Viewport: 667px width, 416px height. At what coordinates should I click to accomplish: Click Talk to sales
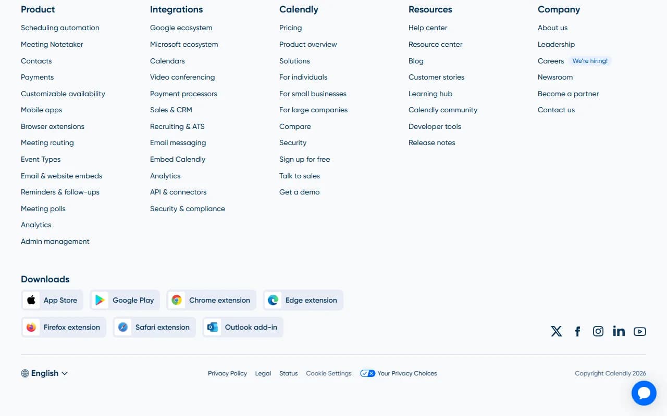(300, 176)
